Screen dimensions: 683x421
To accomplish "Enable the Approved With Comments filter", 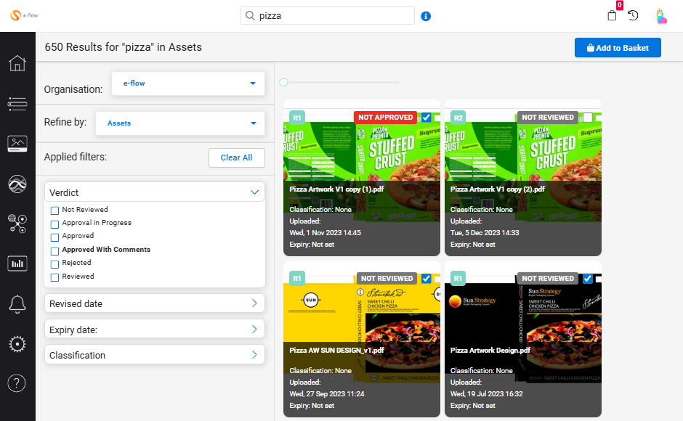I will coord(54,250).
